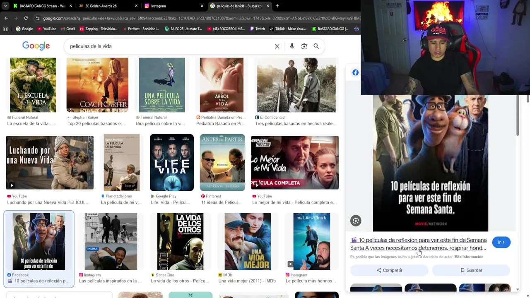Screen dimensions: 530x298
Task: Select peliculas de la vida tab
Action: point(239,6)
